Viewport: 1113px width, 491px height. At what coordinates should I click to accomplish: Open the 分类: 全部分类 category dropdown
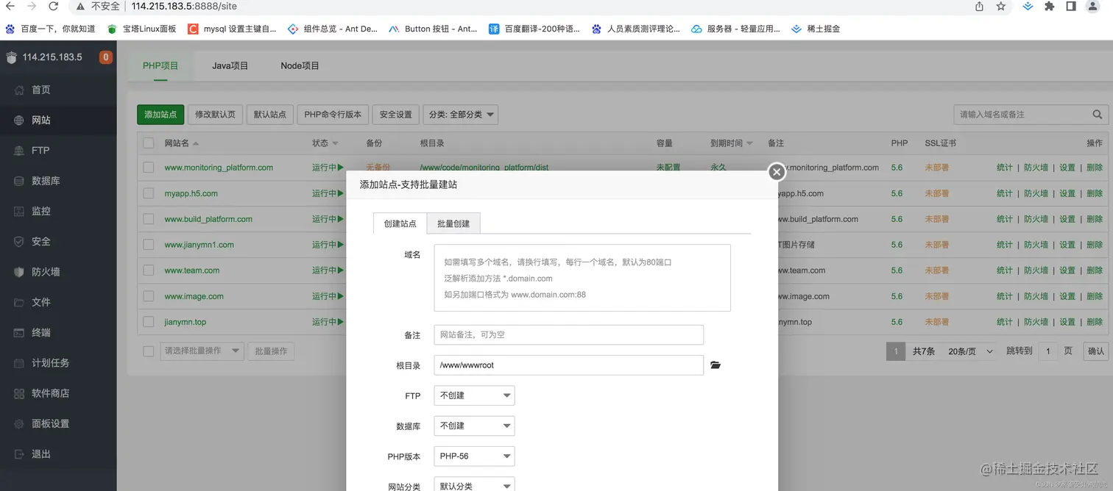pos(460,114)
